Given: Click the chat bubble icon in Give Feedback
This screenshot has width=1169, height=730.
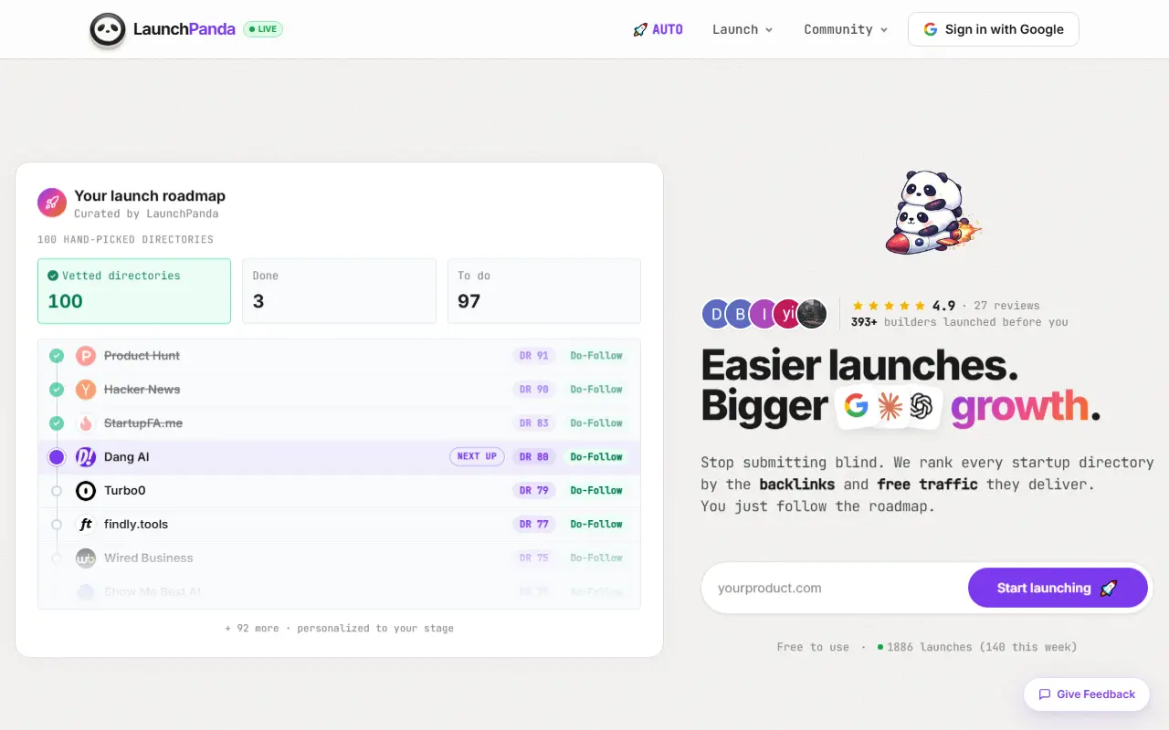Looking at the screenshot, I should 1045,694.
